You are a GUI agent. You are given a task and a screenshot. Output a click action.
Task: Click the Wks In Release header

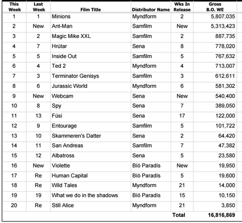(x=182, y=7)
